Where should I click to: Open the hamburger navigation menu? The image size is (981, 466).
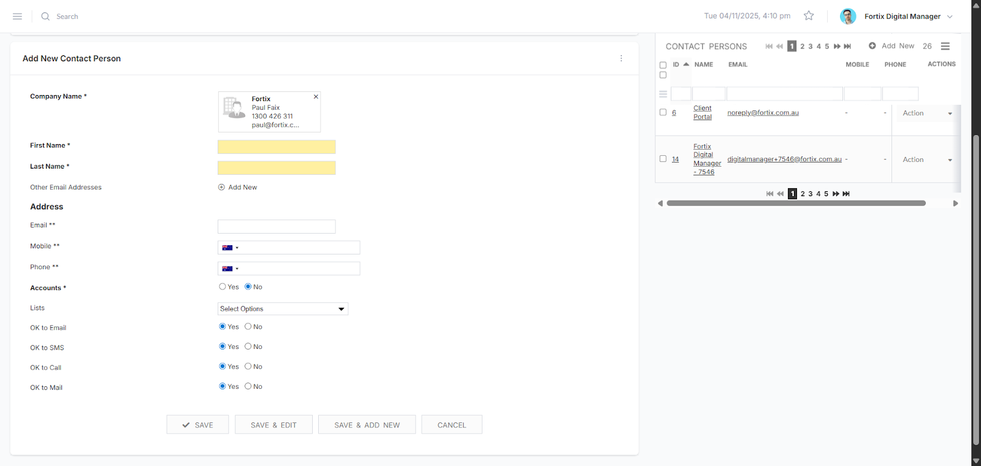click(x=17, y=17)
